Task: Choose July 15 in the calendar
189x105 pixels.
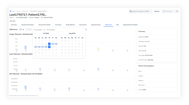Action: [x=36, y=47]
